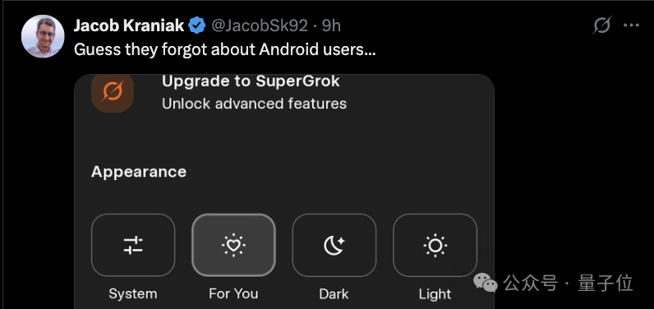Click the 量子位 watermark text
The width and height of the screenshot is (654, 309).
[605, 284]
